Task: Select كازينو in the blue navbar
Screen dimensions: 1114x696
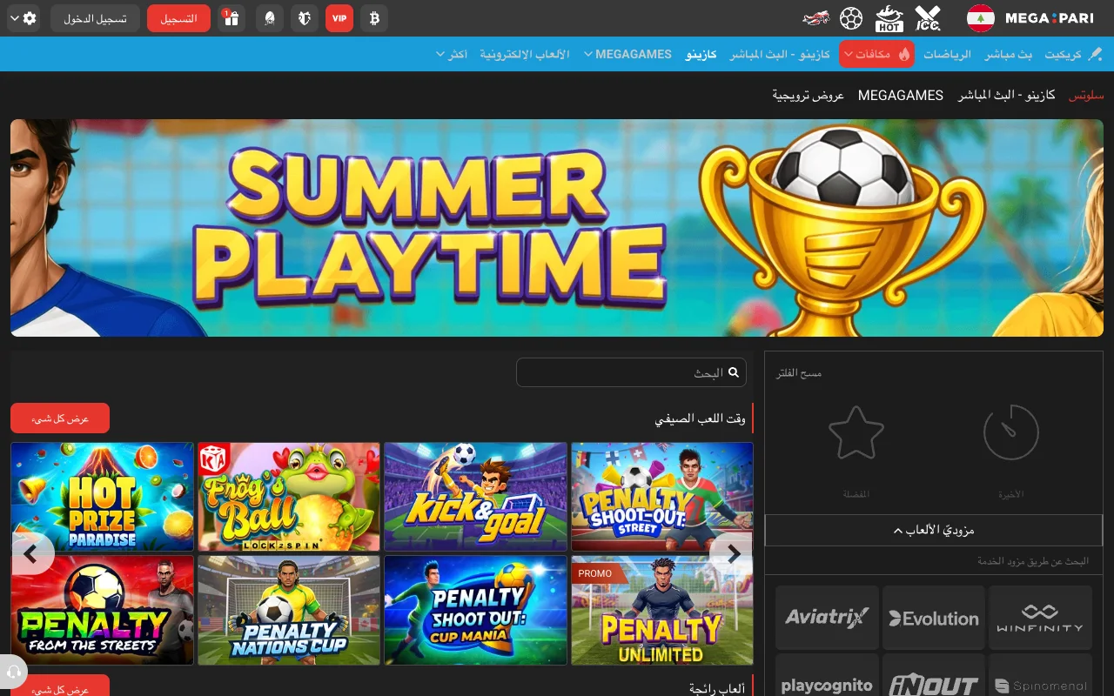Action: 701,54
